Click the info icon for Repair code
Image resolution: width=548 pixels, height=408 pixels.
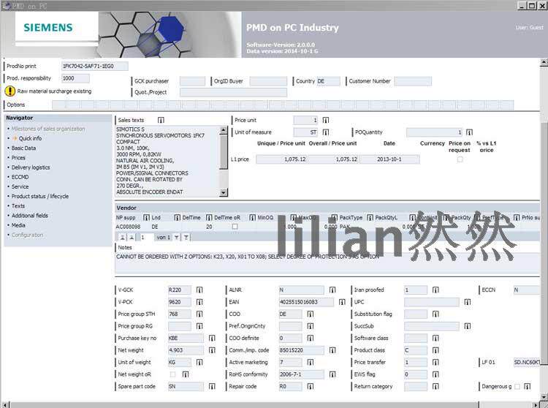[311, 386]
